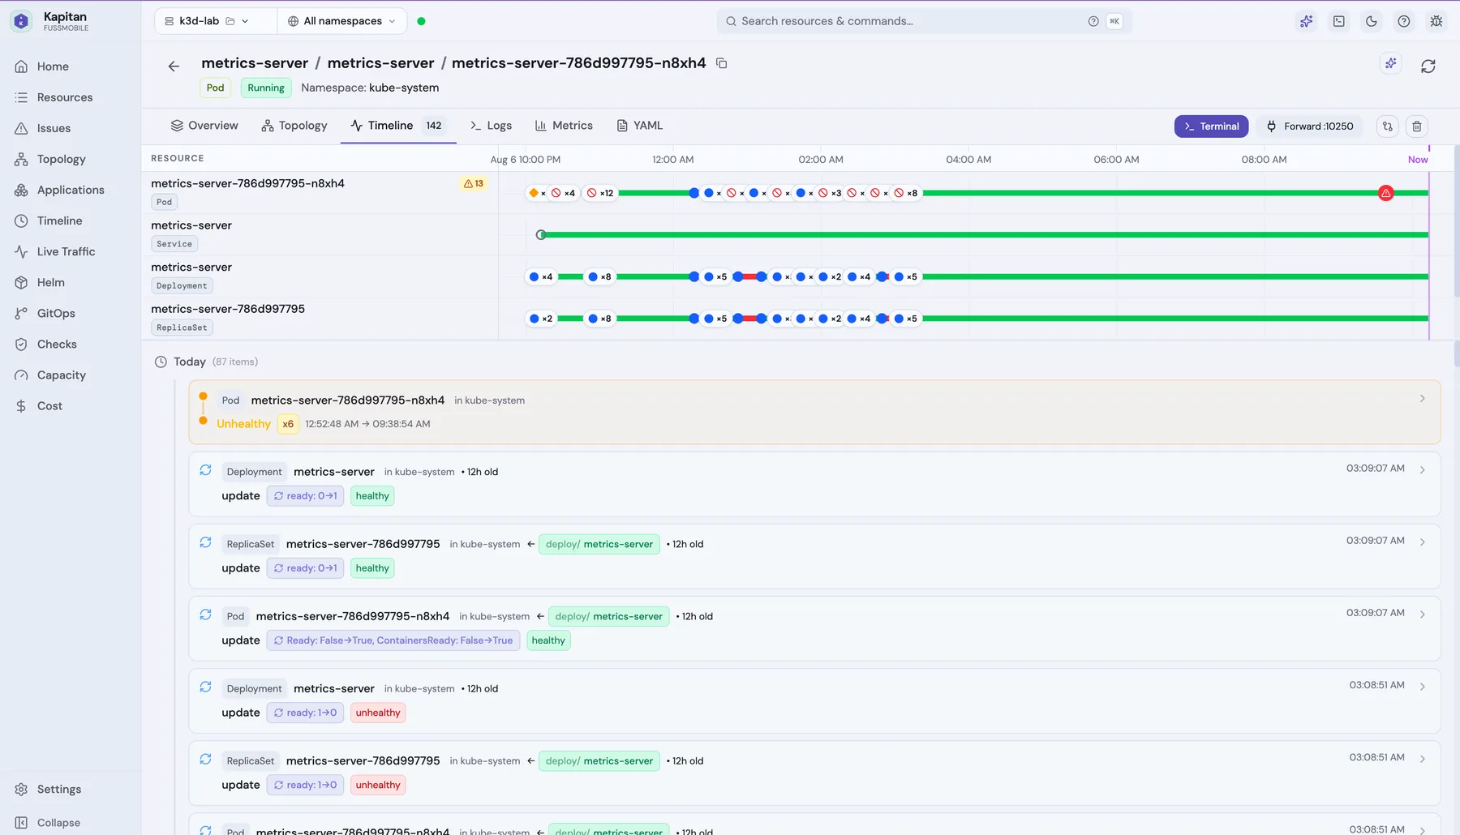Open the Home sidebar item
Viewport: 1460px width, 835px height.
tap(53, 66)
